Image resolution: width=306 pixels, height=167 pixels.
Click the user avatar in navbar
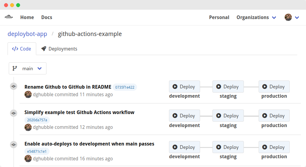point(288,17)
